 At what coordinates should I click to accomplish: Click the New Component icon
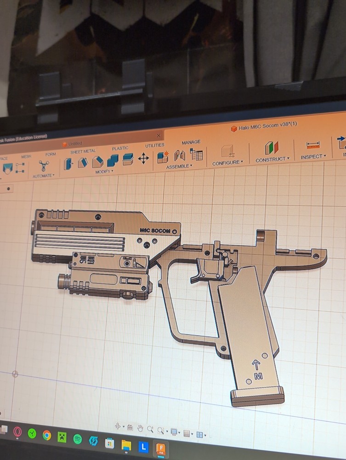pyautogui.click(x=163, y=157)
